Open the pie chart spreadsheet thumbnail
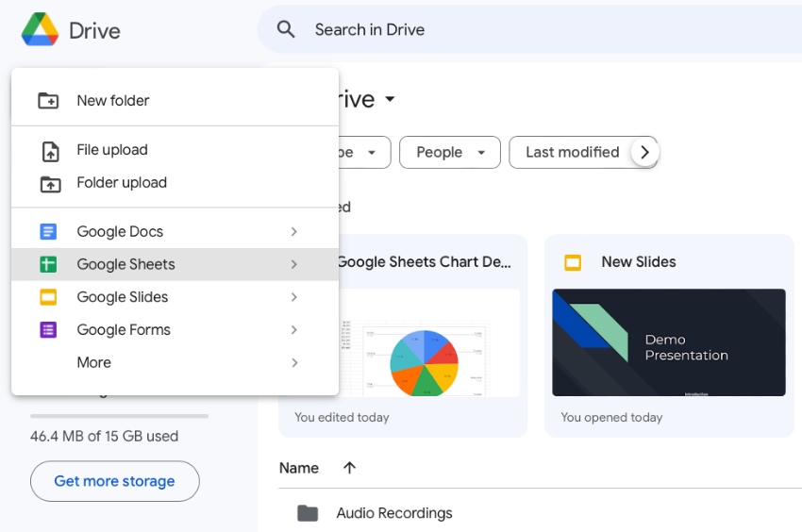 [x=428, y=342]
